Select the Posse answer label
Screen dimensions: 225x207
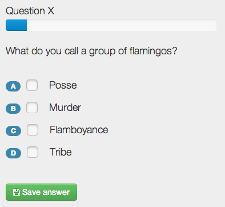pos(63,85)
